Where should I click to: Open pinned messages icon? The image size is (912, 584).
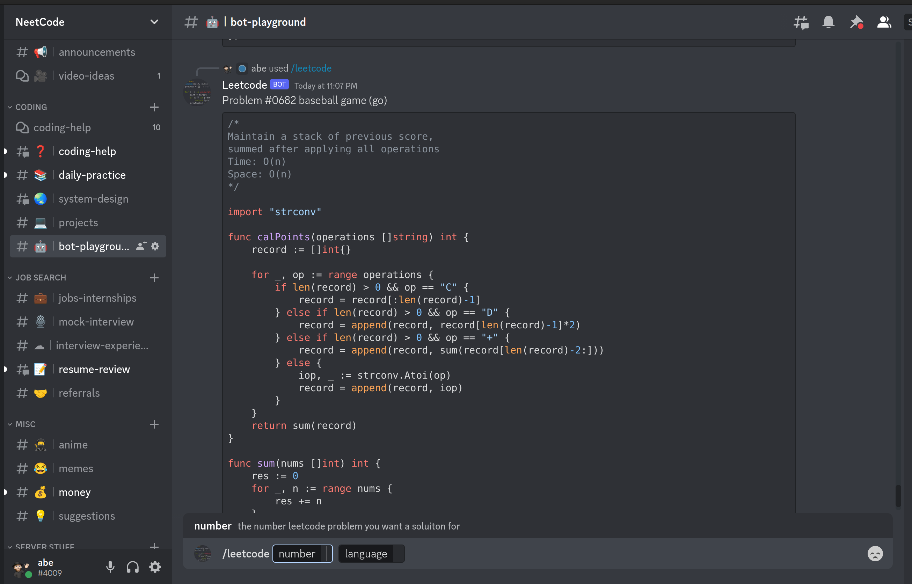point(856,22)
